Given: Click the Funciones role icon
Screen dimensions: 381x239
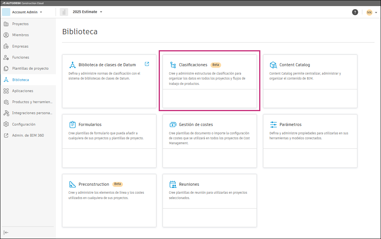Looking at the screenshot, I should click(6, 57).
